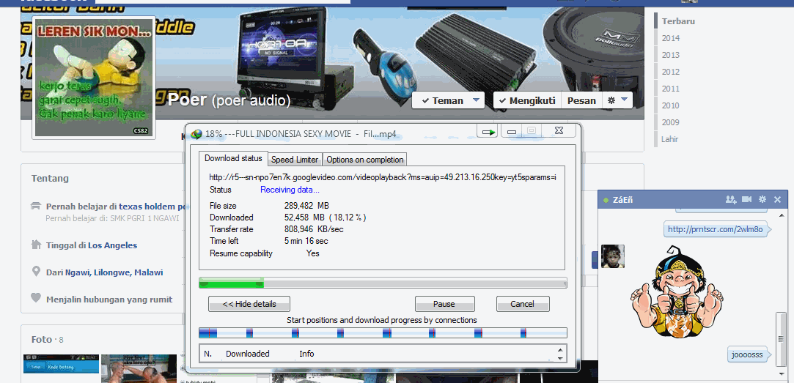Open the Teman friend dropdown arrow

[475, 100]
